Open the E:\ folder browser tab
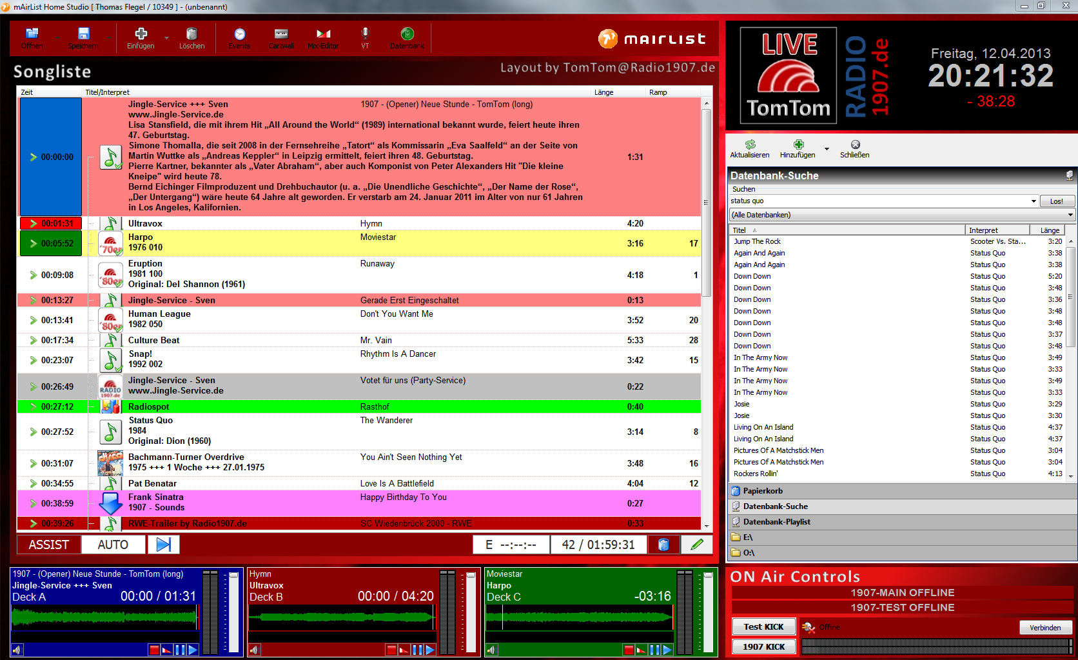 902,537
